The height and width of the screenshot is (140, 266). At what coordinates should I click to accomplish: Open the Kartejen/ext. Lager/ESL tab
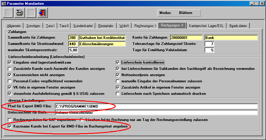(207, 26)
